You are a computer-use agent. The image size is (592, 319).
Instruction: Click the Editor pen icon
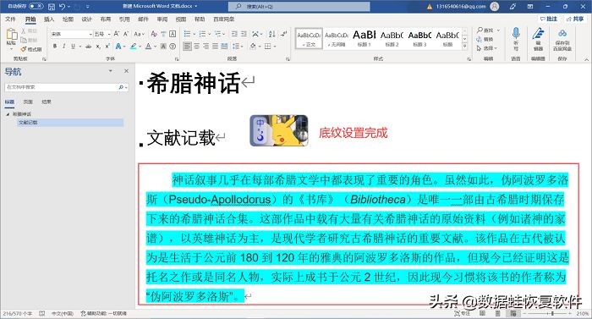pyautogui.click(x=538, y=34)
